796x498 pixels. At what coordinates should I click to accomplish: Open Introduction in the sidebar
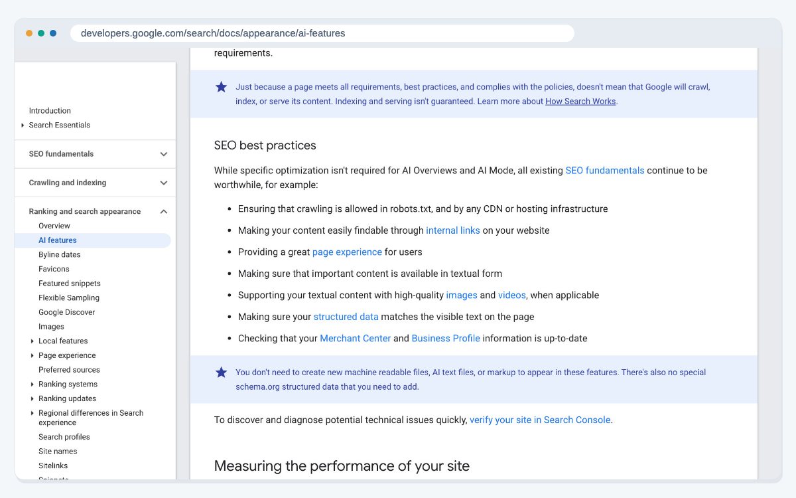pos(50,111)
